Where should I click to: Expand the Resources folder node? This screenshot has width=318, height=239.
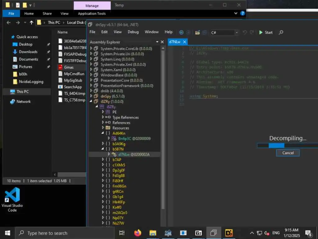coord(103,128)
